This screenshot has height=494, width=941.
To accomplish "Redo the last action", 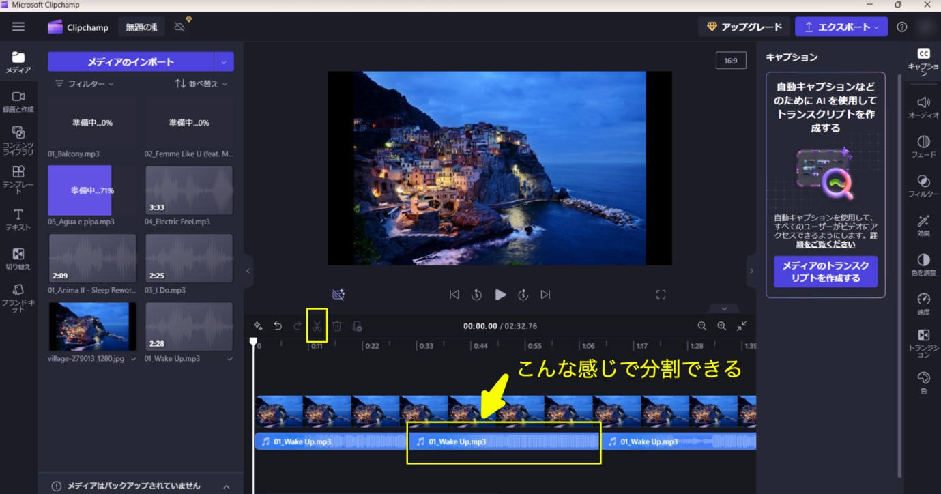I will [298, 326].
